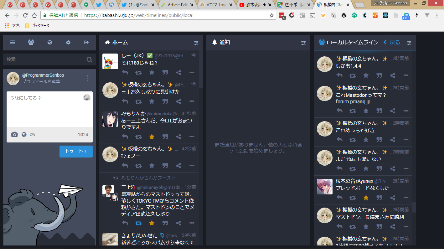Open the hamburger menu in navigation bar
The image size is (444, 249).
point(12,42)
